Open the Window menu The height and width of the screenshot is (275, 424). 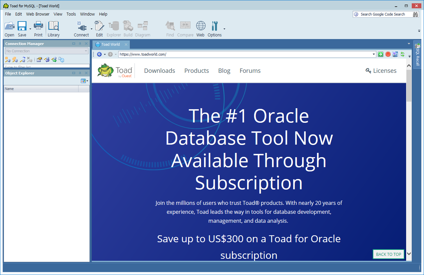pyautogui.click(x=87, y=14)
